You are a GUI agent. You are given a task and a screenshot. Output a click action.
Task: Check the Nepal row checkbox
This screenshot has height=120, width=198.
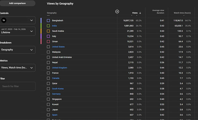point(48,62)
